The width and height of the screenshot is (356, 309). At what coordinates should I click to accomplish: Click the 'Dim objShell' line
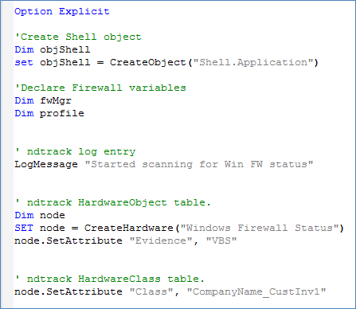pyautogui.click(x=53, y=49)
